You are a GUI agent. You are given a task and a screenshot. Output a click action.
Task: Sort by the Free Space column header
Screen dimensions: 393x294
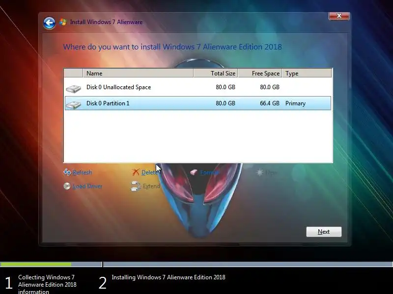(260, 73)
